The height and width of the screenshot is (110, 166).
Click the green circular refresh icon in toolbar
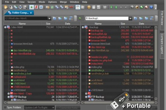(142, 7)
